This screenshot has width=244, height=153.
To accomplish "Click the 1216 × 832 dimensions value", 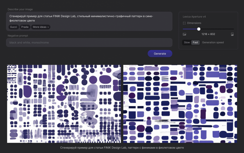I will point(208,34).
